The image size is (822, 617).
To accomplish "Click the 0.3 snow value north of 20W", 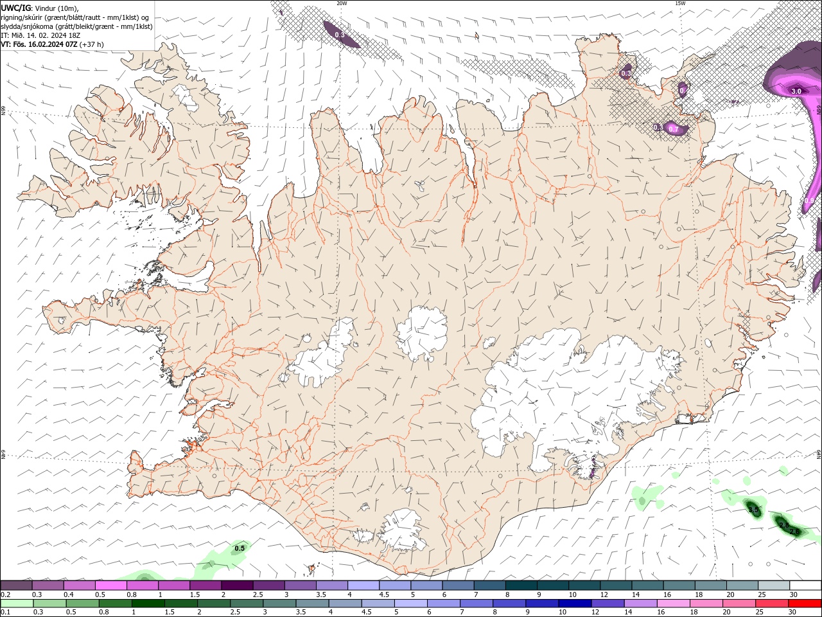I will pyautogui.click(x=340, y=35).
